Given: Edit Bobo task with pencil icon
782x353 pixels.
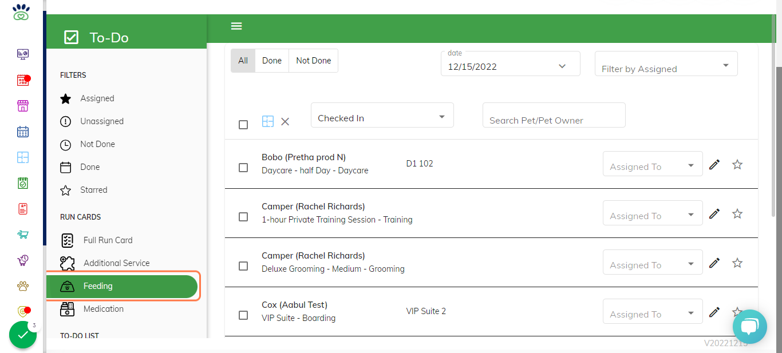Looking at the screenshot, I should point(714,165).
